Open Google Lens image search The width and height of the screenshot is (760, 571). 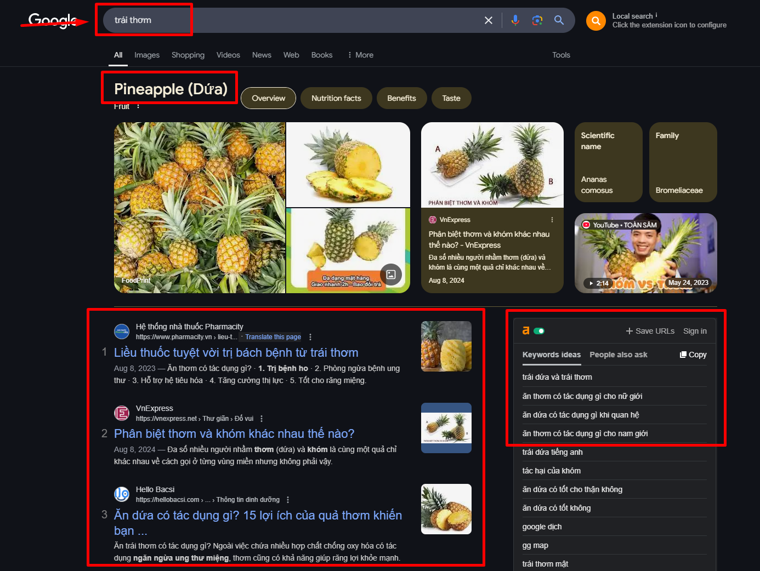pyautogui.click(x=537, y=20)
